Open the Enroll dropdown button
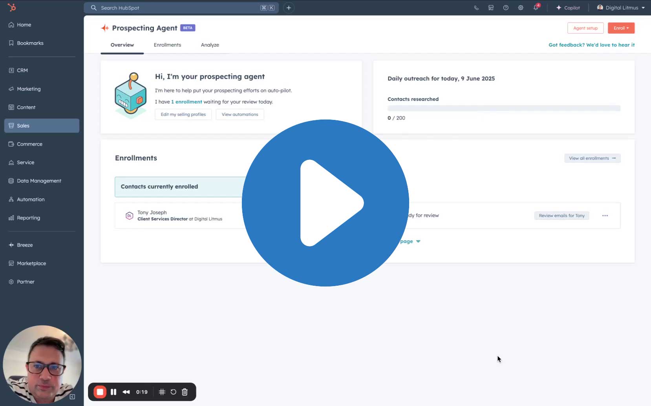This screenshot has width=651, height=406. [621, 28]
